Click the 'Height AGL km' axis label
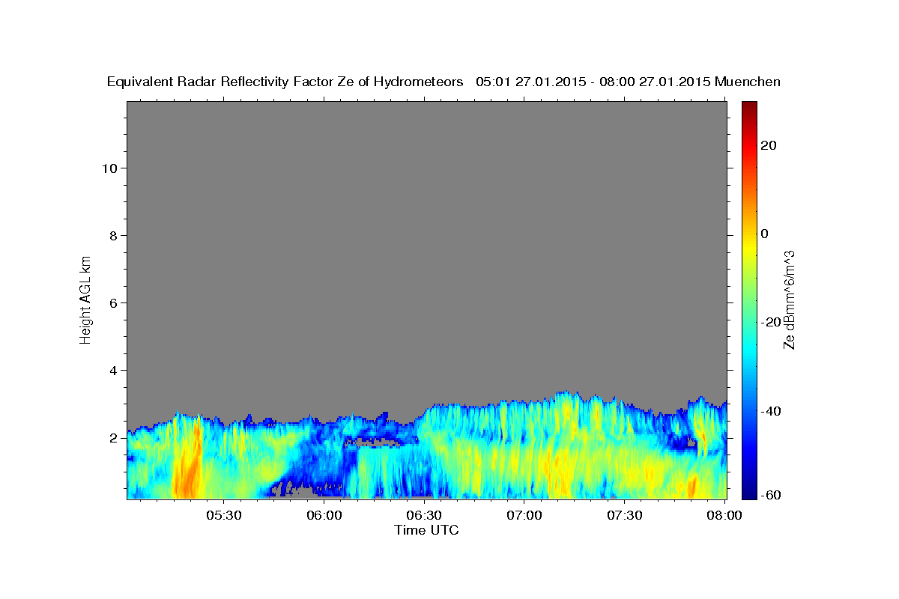The height and width of the screenshot is (599, 899). pyautogui.click(x=85, y=299)
